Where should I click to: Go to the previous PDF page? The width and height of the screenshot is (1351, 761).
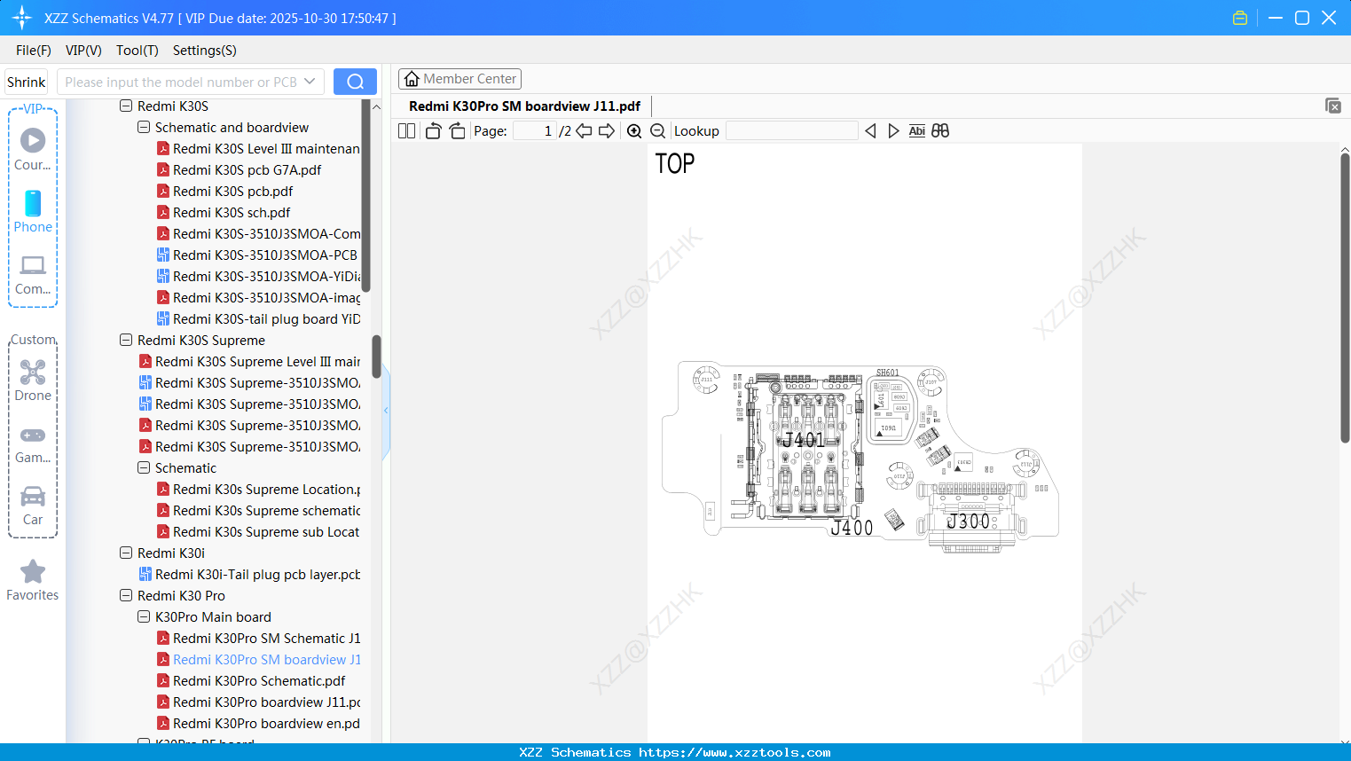tap(584, 131)
